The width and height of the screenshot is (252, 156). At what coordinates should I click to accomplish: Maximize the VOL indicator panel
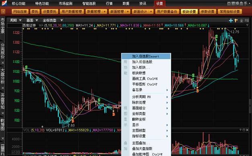pos(244,130)
